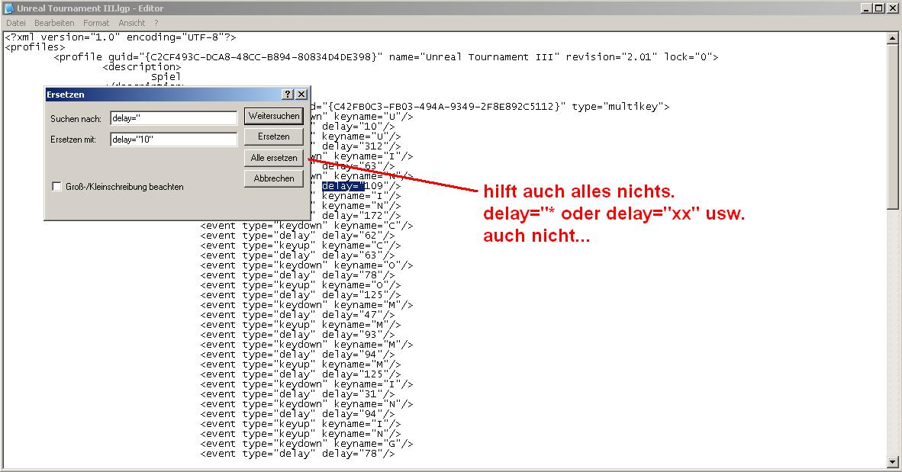Click the <description> tag line
This screenshot has width=902, height=472.
point(142,67)
